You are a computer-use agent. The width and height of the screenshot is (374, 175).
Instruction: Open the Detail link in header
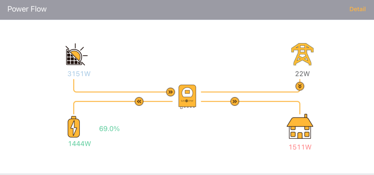(357, 9)
